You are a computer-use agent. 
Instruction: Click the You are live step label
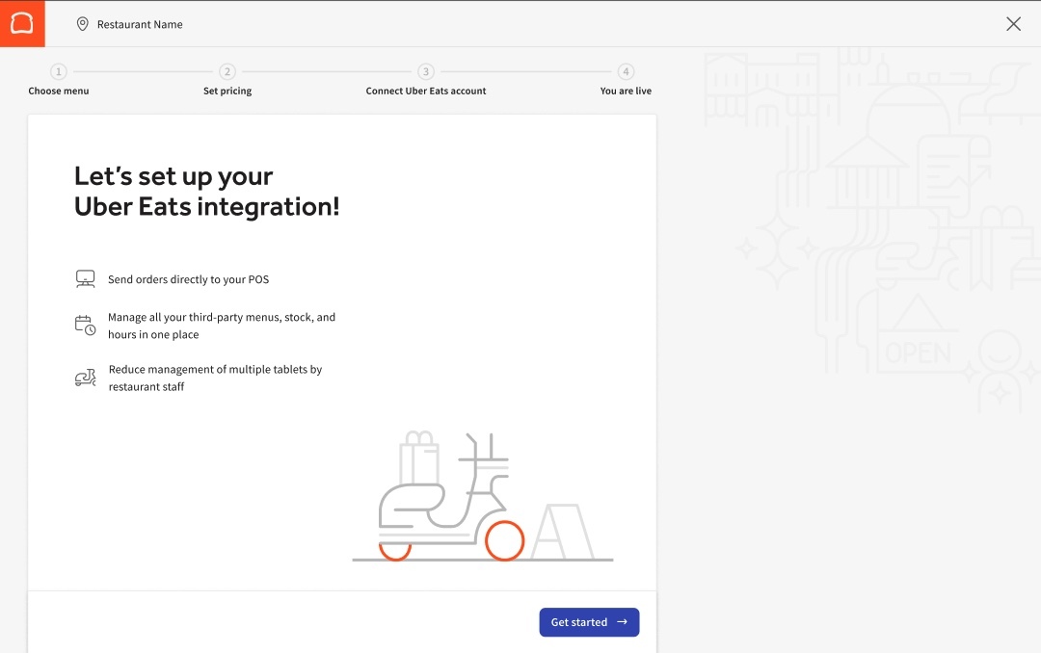(x=626, y=91)
